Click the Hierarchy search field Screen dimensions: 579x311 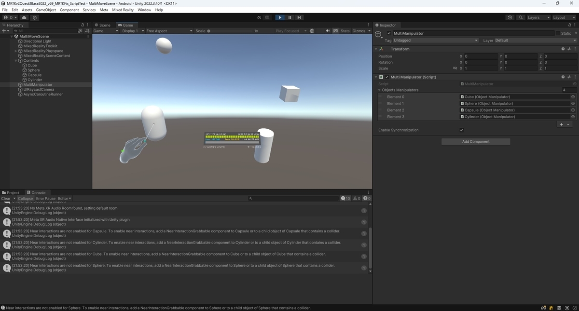[46, 31]
